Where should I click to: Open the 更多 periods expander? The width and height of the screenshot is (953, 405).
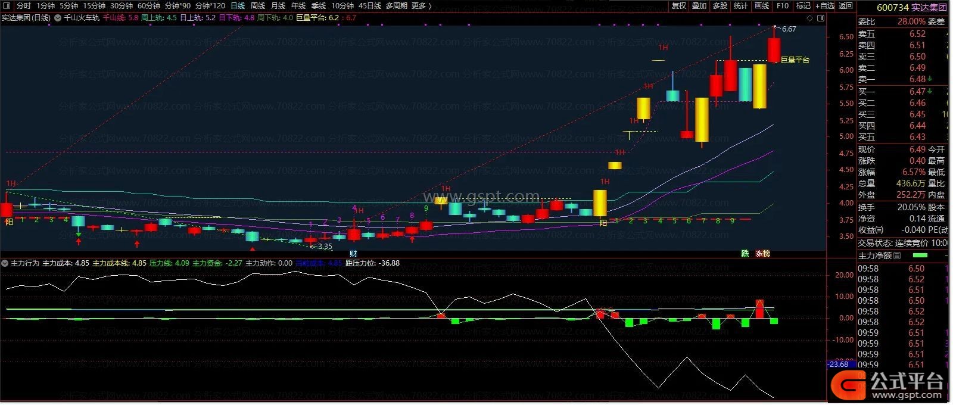click(x=421, y=6)
